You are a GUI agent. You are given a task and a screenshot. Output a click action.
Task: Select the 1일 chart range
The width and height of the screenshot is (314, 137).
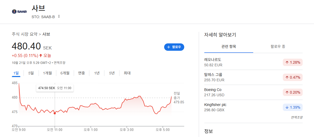click(x=16, y=73)
